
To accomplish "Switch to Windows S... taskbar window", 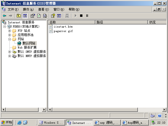I will pos(51,123).
